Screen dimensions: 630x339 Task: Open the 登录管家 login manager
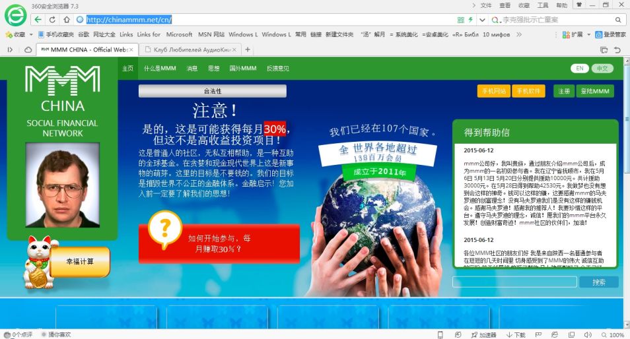pos(610,34)
